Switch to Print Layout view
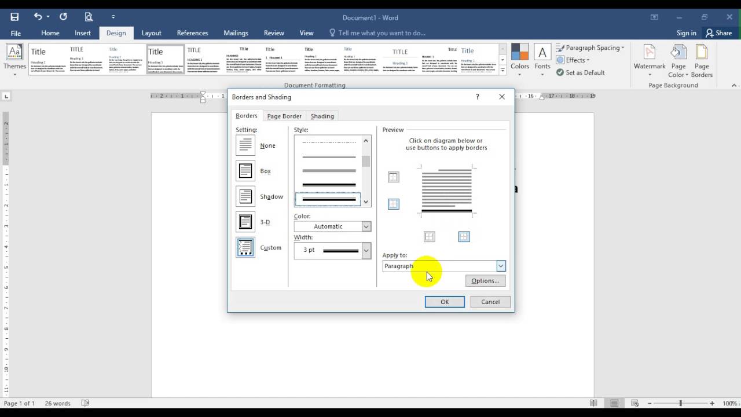 (x=614, y=403)
